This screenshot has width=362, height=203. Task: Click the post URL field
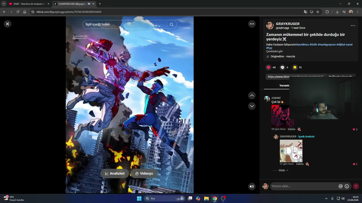tap(296, 77)
